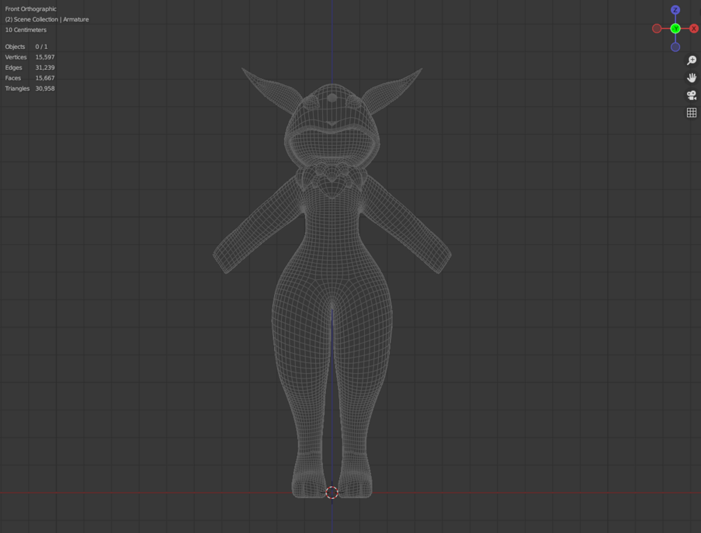The height and width of the screenshot is (533, 701).
Task: Switch orthographic/perspective with the grid icon
Action: point(692,113)
